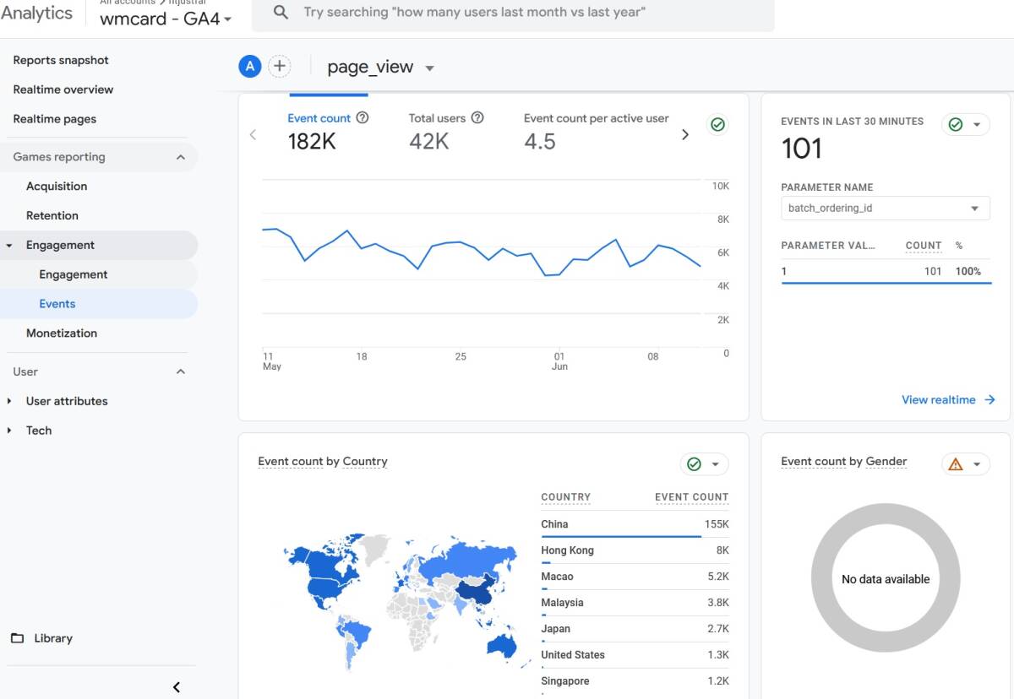Image resolution: width=1014 pixels, height=699 pixels.
Task: Open status dropdown on Event count by Country
Action: point(704,464)
